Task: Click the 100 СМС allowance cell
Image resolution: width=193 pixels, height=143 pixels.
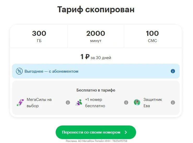Action: coord(152,36)
